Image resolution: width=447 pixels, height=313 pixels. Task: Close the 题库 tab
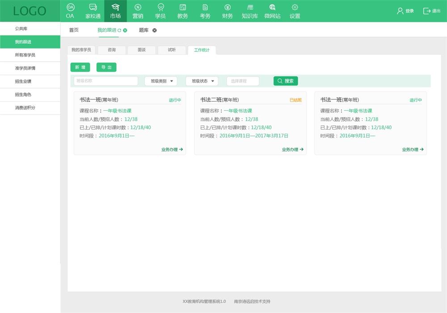pyautogui.click(x=155, y=30)
